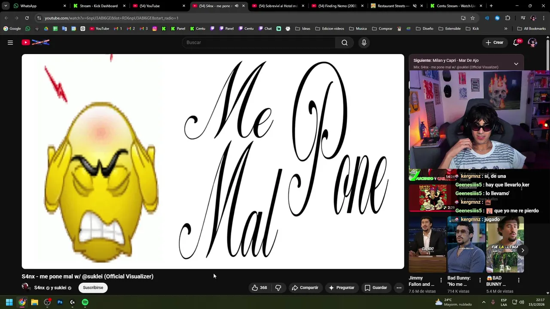Switch to Sobreviví al Hotel tab

click(x=278, y=6)
